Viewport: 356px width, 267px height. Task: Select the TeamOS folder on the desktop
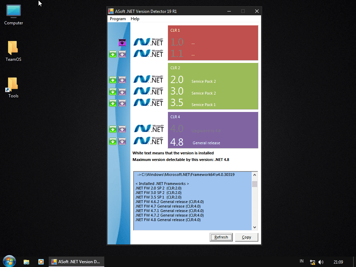(14, 51)
